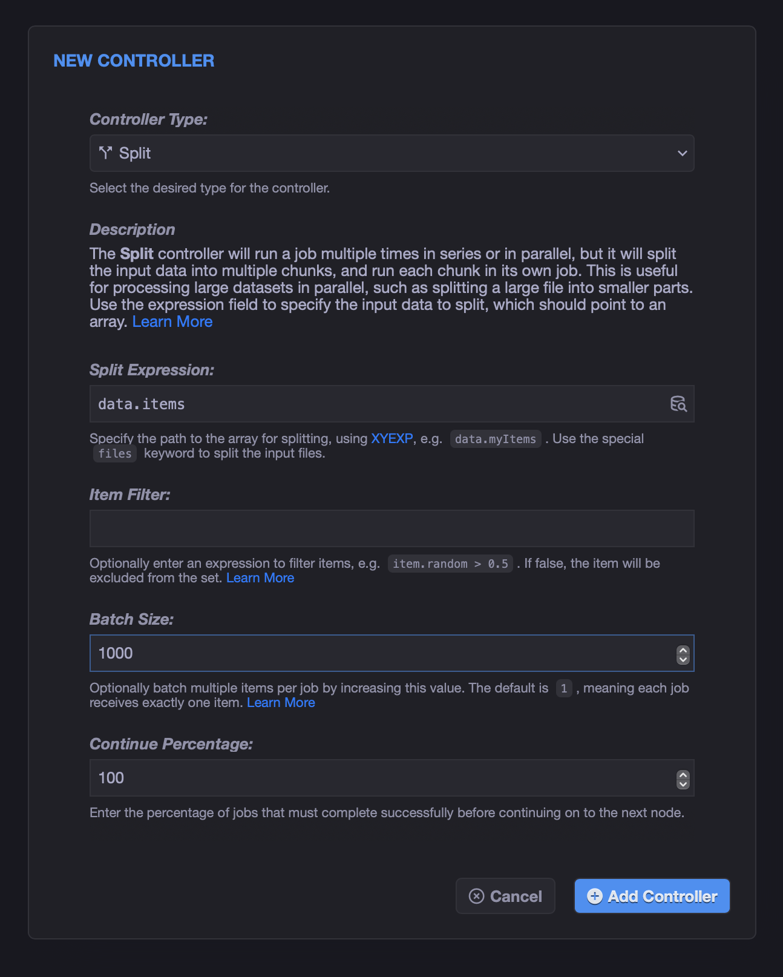Select the Batch Size number field
This screenshot has height=977, width=783.
click(x=382, y=653)
